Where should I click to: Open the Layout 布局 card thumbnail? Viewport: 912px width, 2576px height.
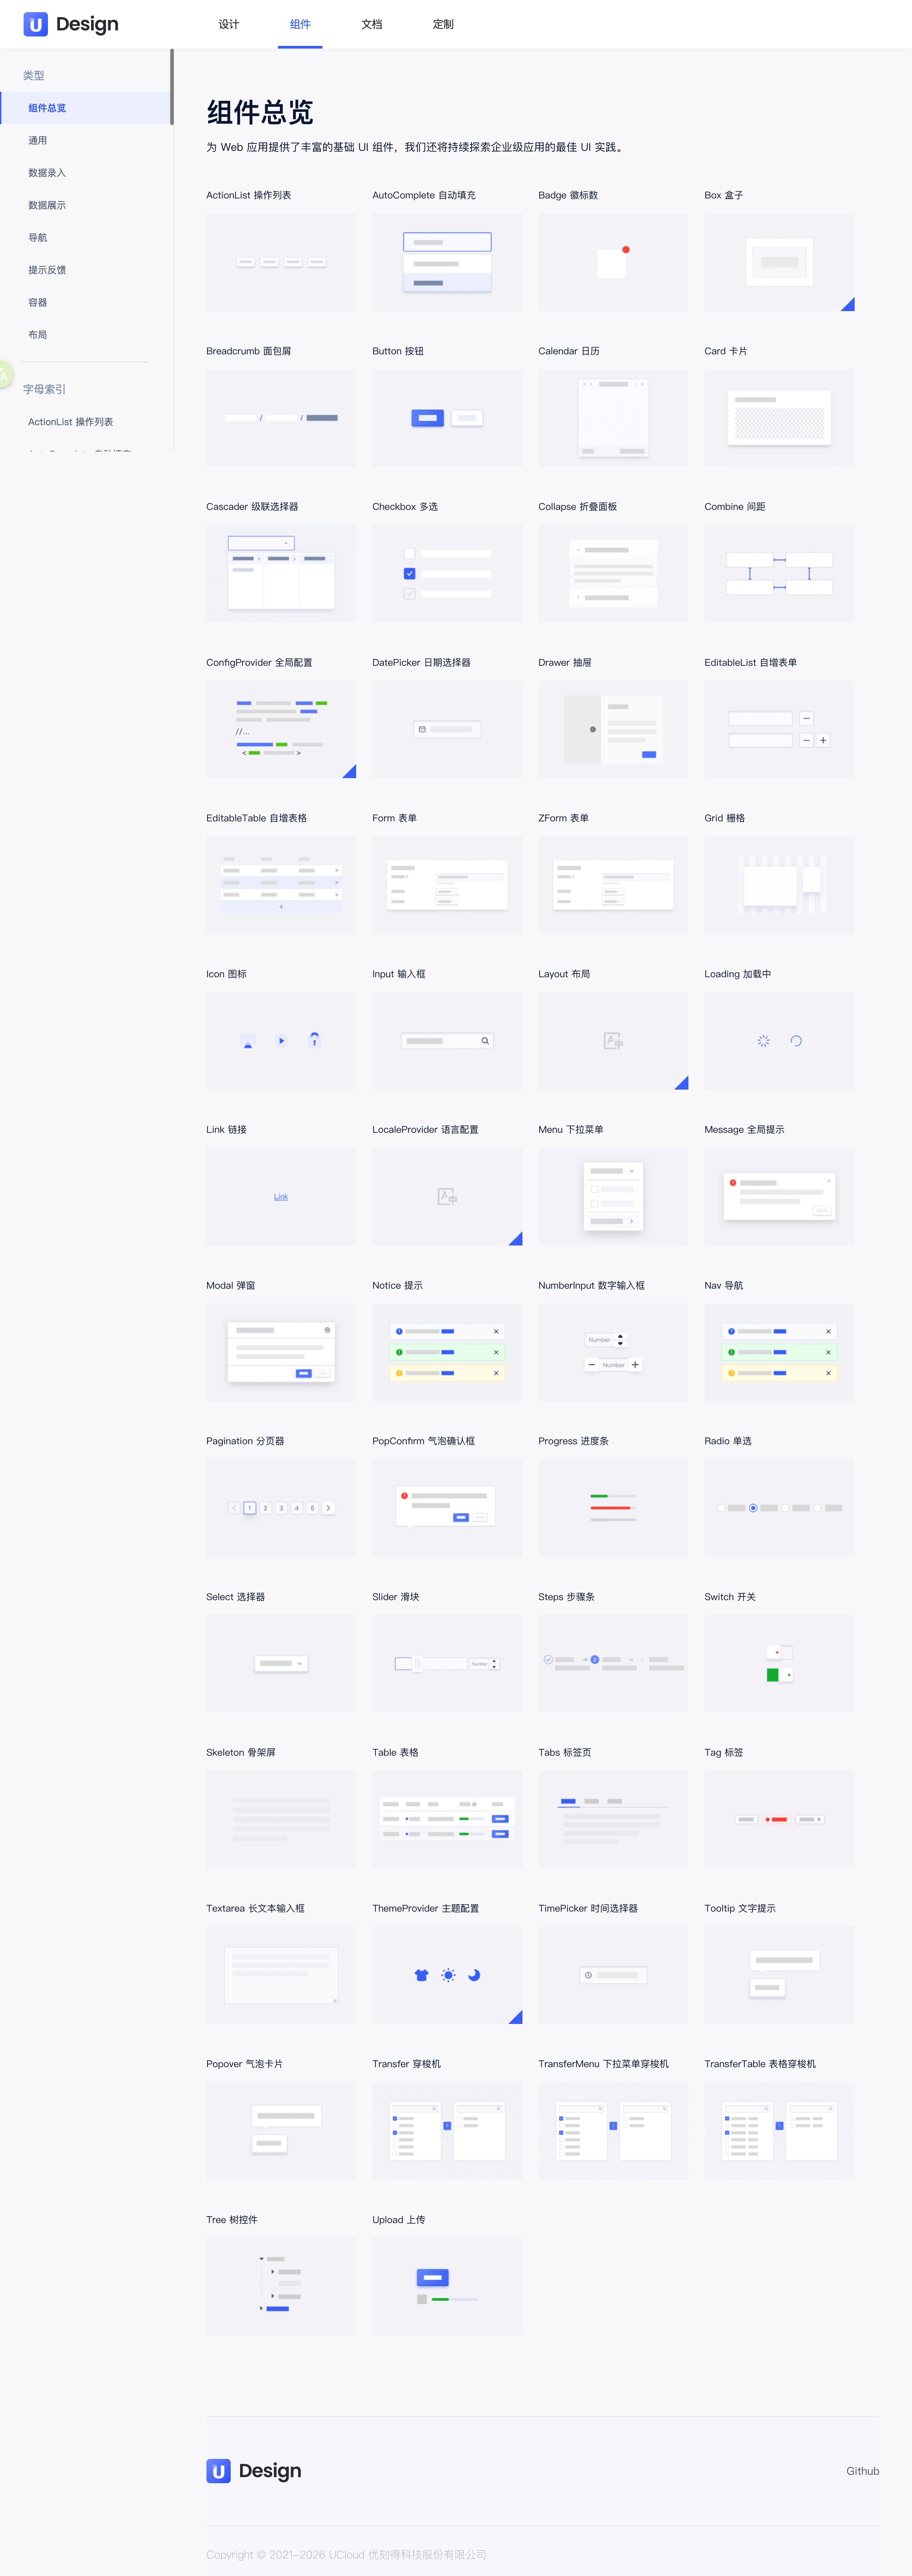pyautogui.click(x=613, y=1041)
